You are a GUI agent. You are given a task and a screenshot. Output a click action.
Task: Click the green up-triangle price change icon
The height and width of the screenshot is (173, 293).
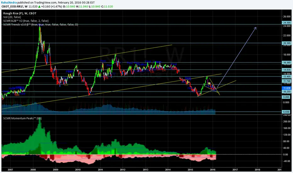tap(39, 7)
